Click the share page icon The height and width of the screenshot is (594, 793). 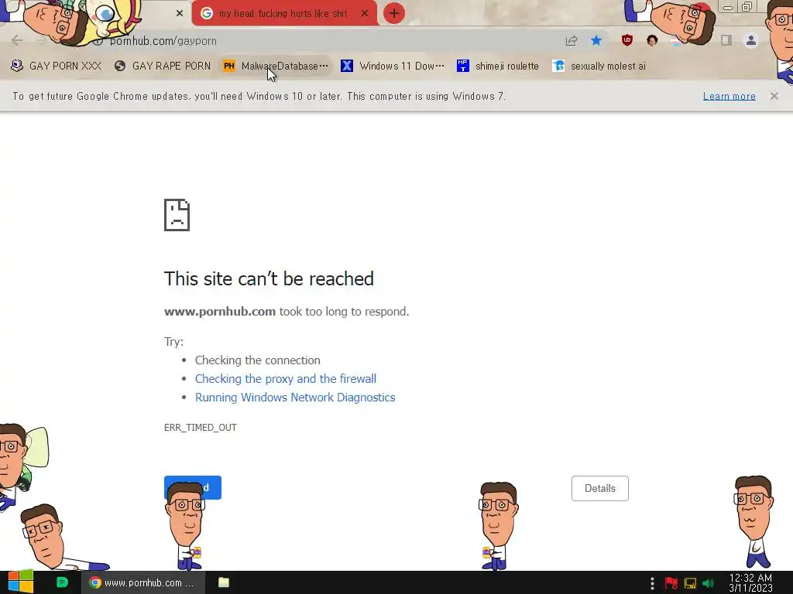pos(572,41)
